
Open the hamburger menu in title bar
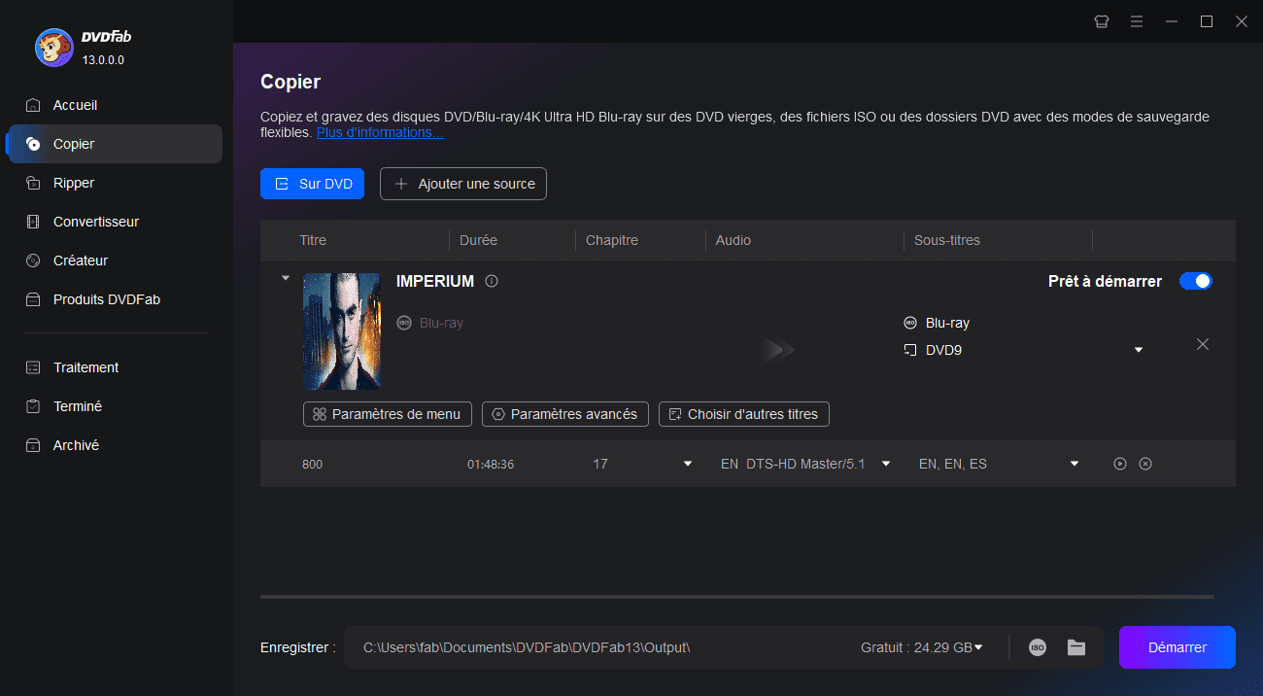pyautogui.click(x=1137, y=21)
